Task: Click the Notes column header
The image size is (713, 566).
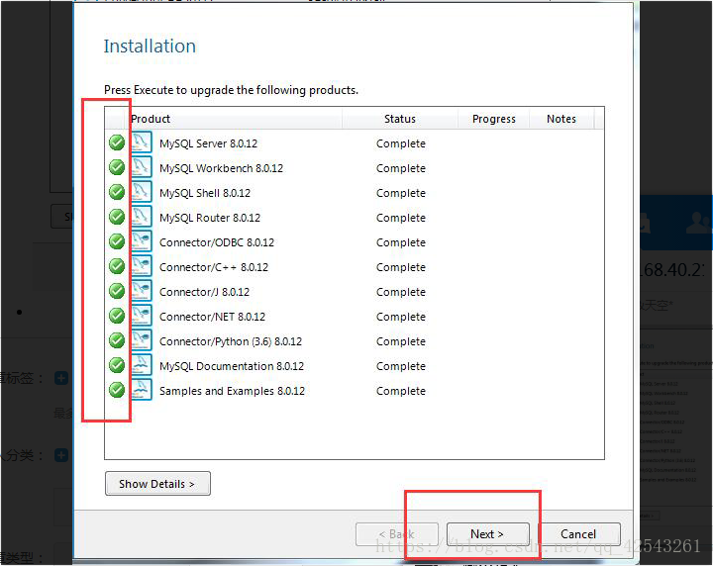Action: click(561, 119)
